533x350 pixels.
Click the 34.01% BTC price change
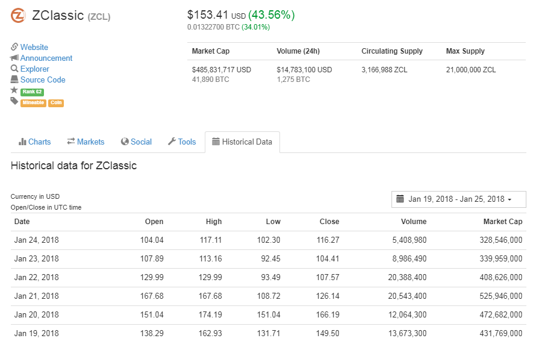pos(255,27)
